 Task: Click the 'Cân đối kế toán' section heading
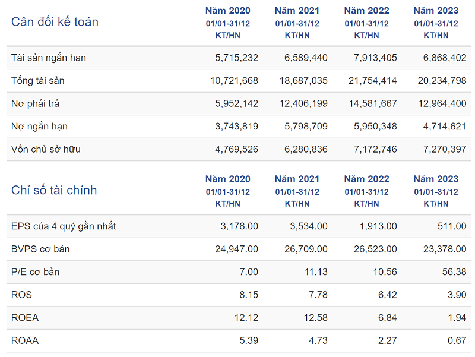pos(55,22)
